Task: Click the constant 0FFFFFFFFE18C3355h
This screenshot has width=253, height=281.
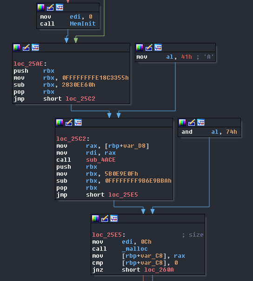Action: (95, 78)
